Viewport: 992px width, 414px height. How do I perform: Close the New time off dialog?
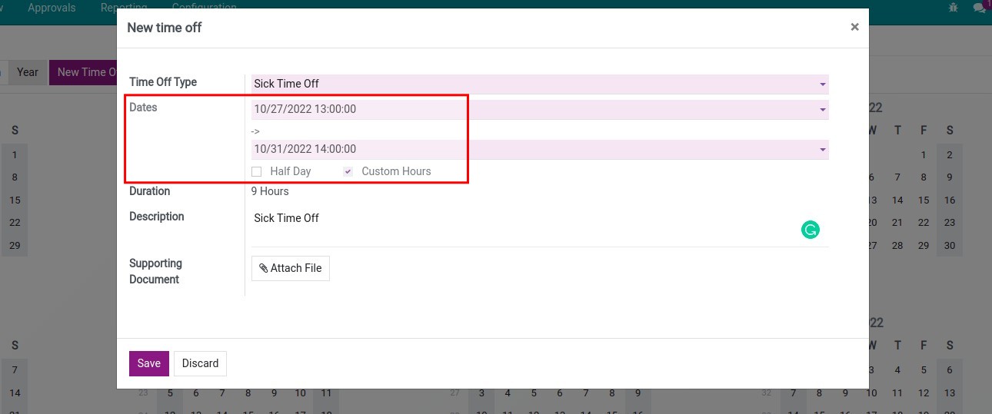(854, 27)
